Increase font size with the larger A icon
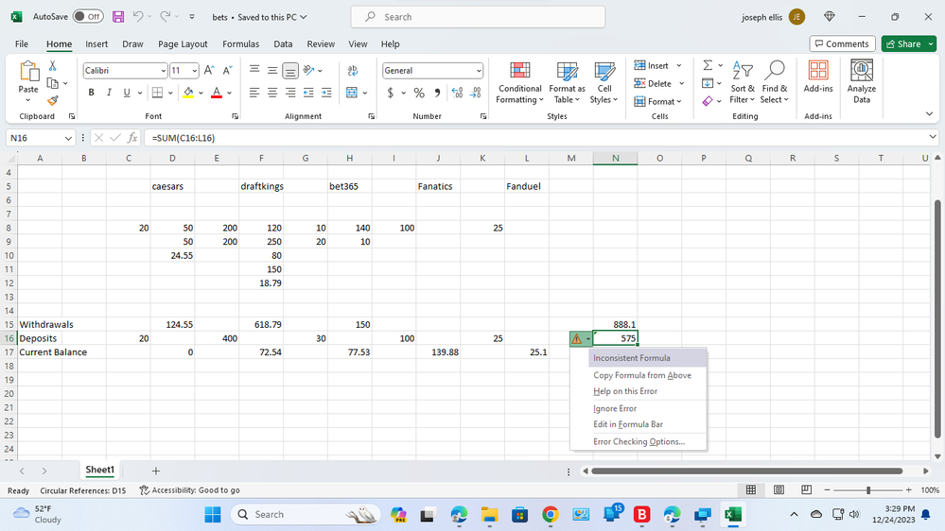Viewport: 945px width, 531px height. click(x=208, y=71)
